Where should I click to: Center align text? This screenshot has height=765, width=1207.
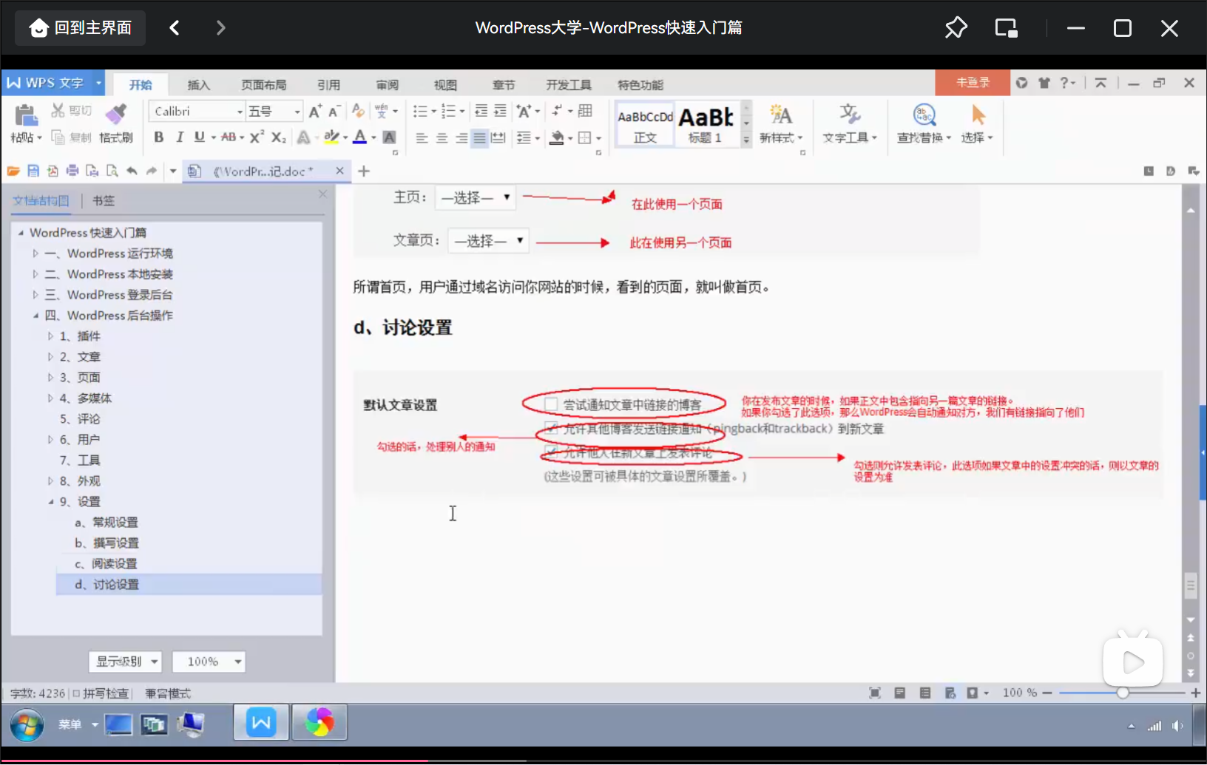tap(442, 138)
